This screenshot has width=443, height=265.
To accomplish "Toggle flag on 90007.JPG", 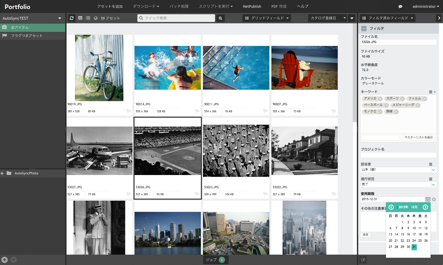I will tap(334, 111).
